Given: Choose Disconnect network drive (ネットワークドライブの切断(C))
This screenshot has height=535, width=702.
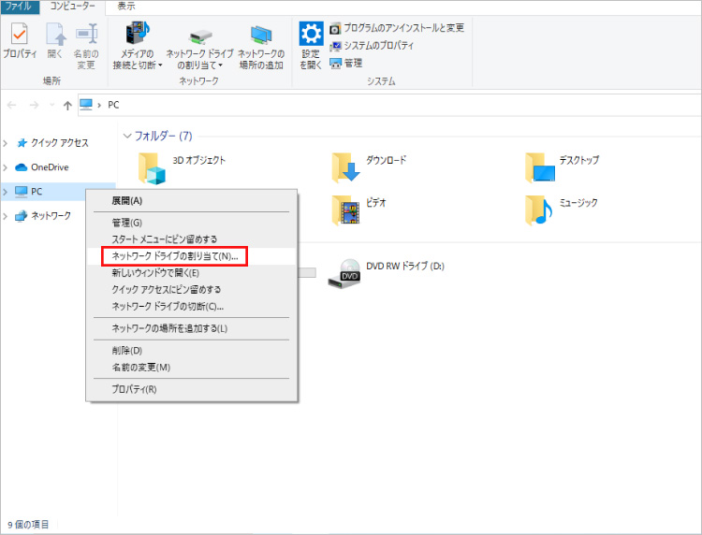Looking at the screenshot, I should pos(192,307).
